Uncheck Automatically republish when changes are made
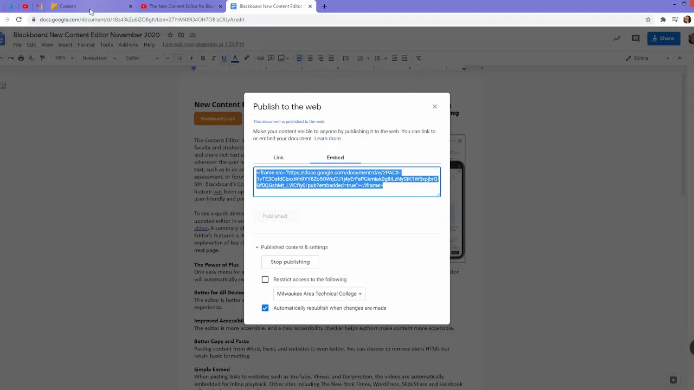694x390 pixels. point(265,308)
